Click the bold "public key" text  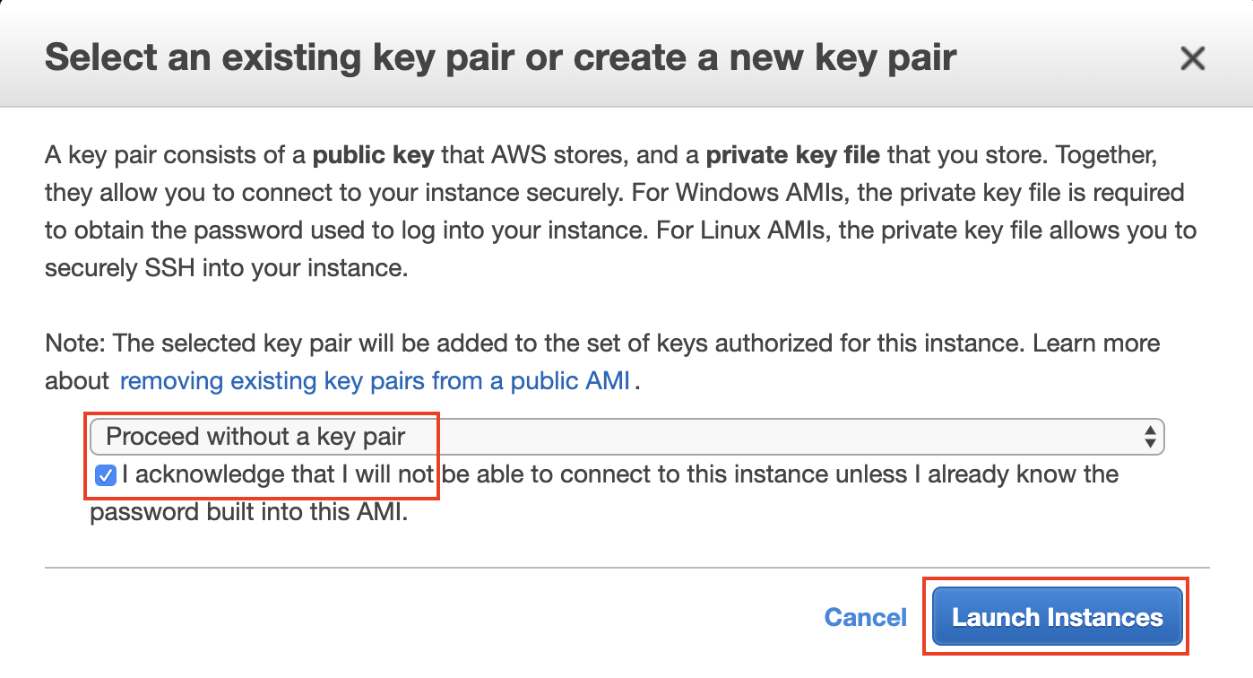click(373, 155)
